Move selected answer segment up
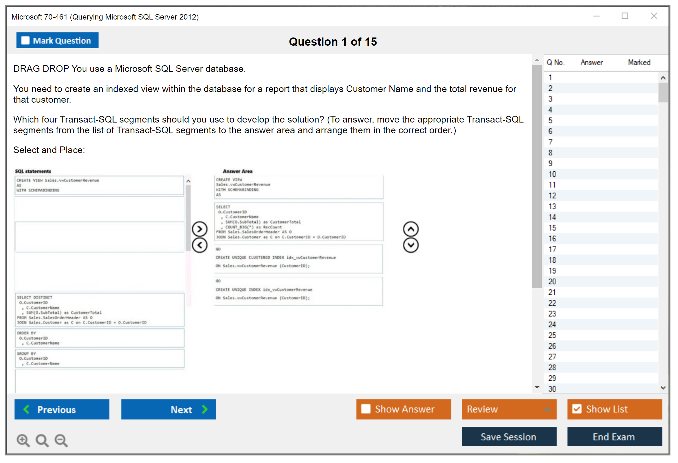 click(411, 229)
